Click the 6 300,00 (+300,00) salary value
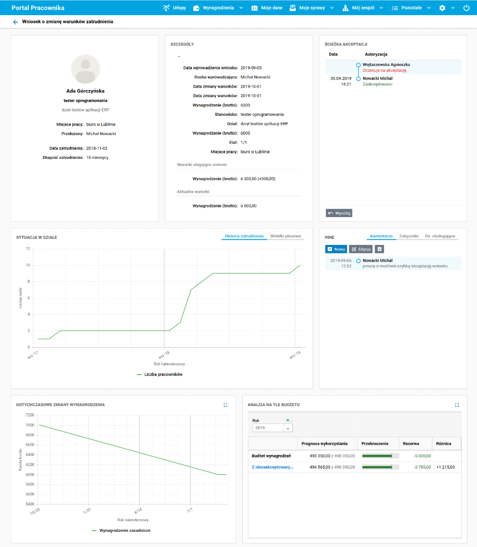This screenshot has height=547, width=477. [x=257, y=179]
